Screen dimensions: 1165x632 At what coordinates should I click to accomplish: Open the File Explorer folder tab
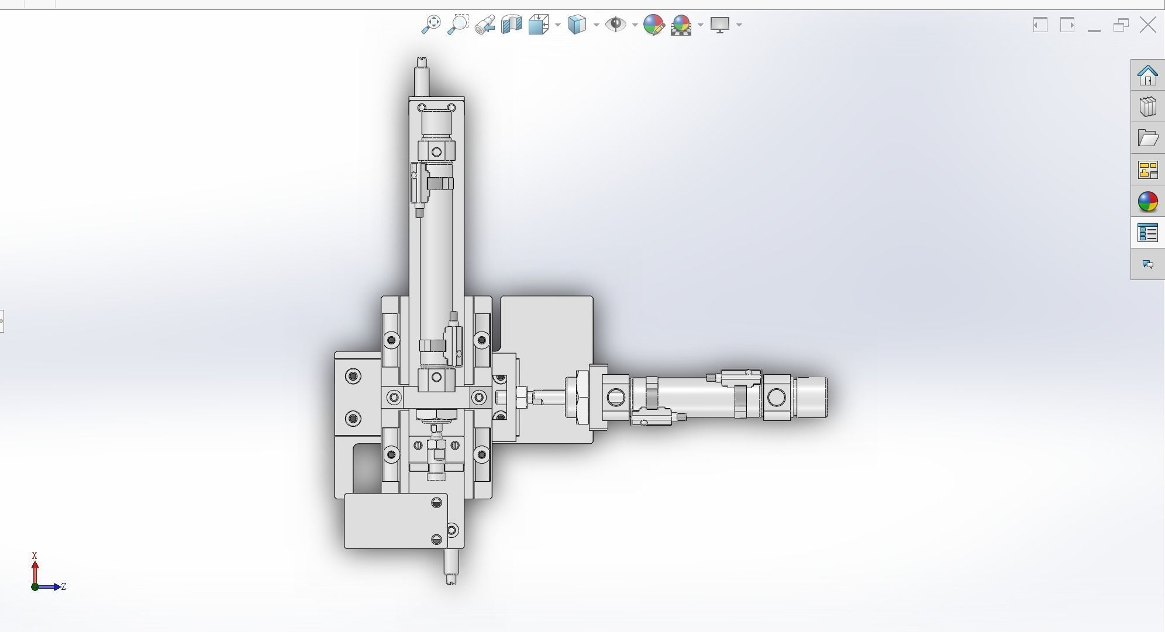tap(1147, 138)
